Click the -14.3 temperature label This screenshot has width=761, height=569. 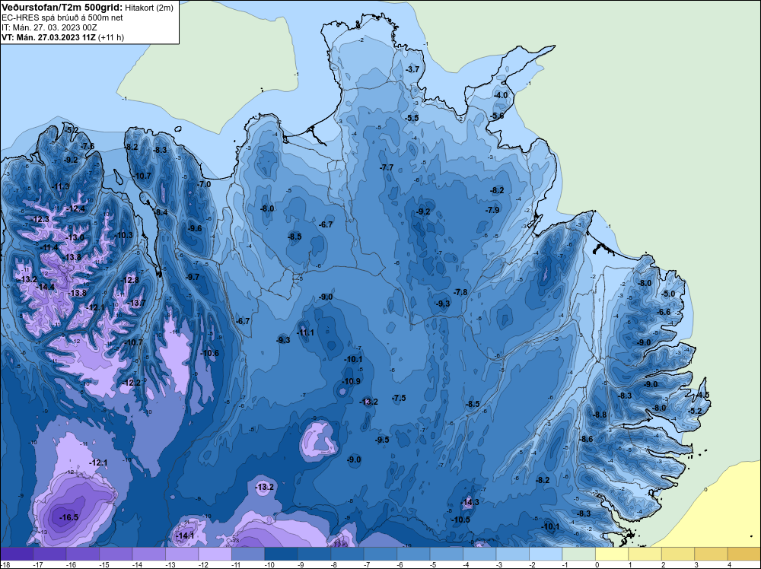coord(470,502)
